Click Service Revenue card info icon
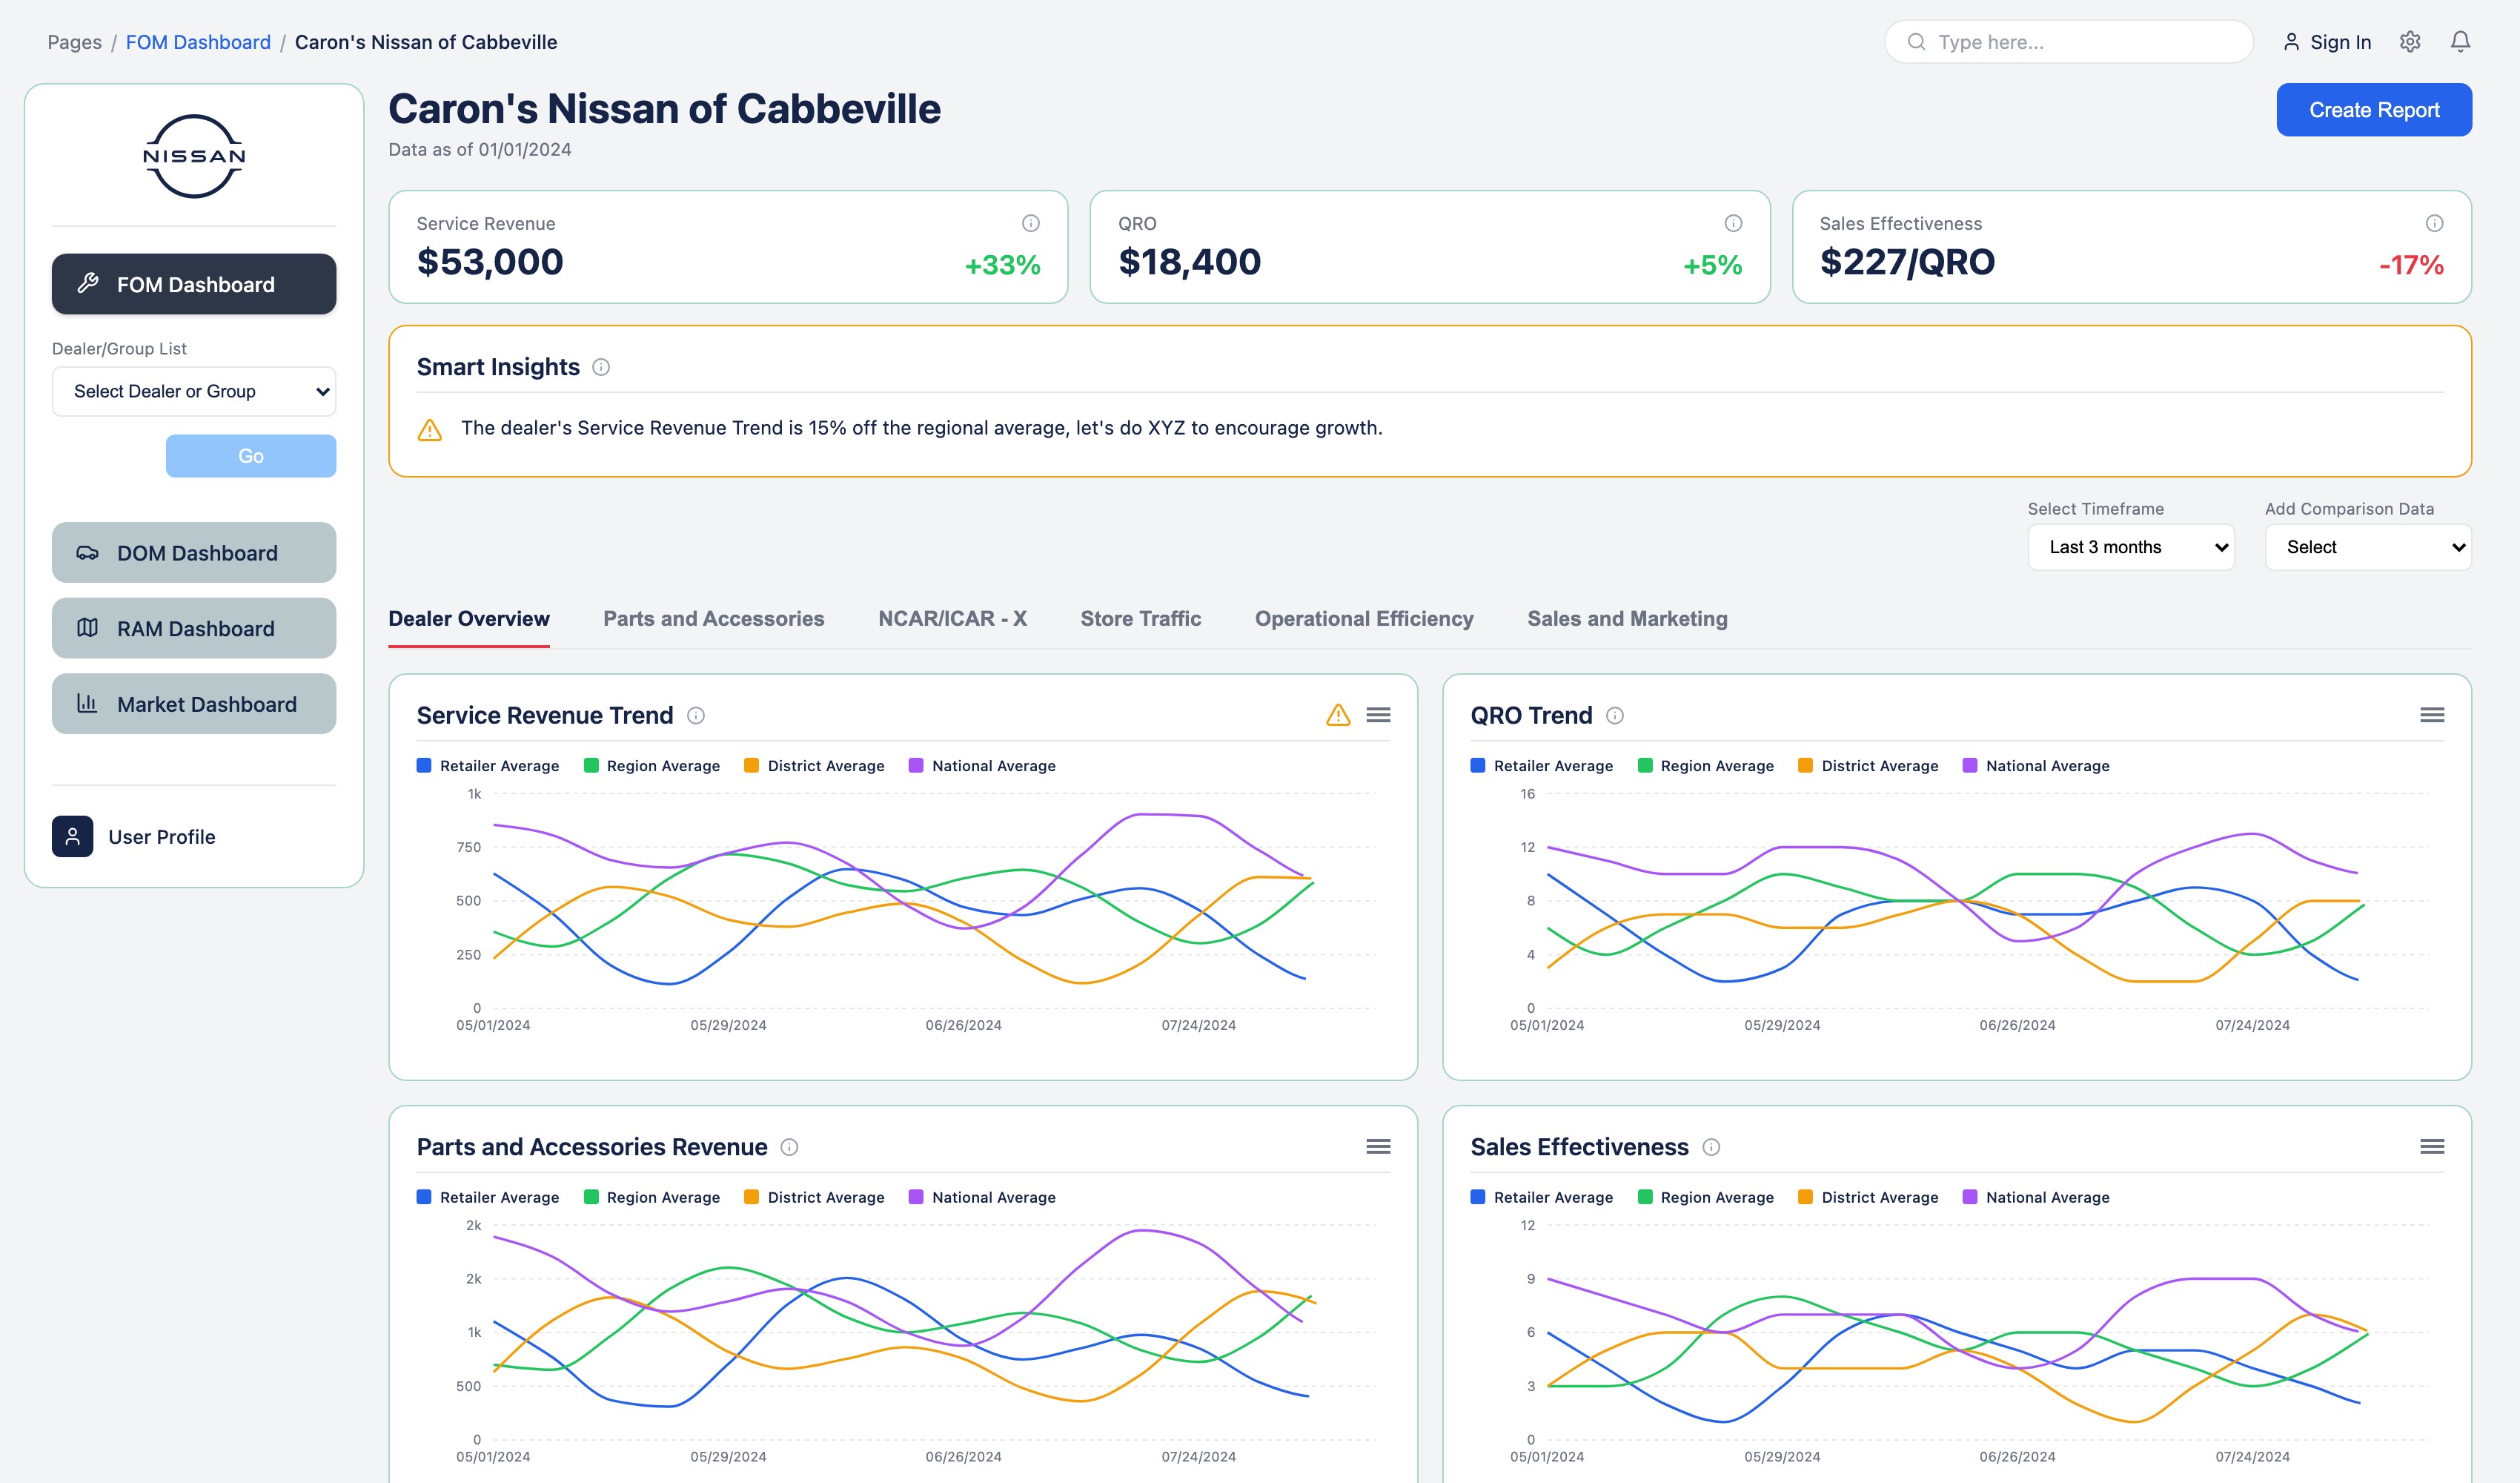The image size is (2520, 1483). 1030,223
